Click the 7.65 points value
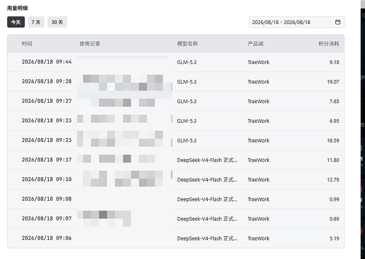Viewport: 365px width, 259px height. click(x=334, y=101)
